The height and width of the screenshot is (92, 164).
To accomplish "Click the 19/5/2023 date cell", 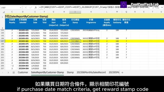I will (35, 41).
